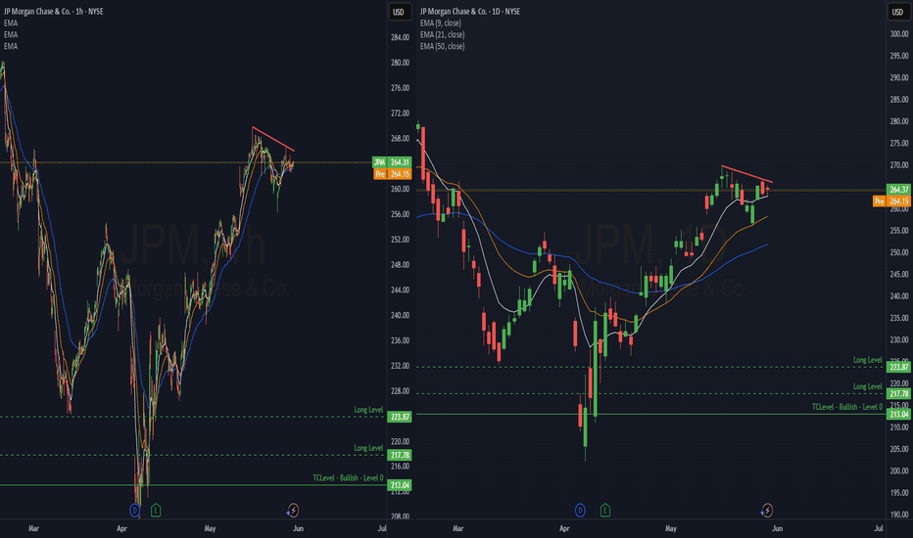This screenshot has width=913, height=538.
Task: Click the May label on 1D time axis
Action: [x=671, y=528]
